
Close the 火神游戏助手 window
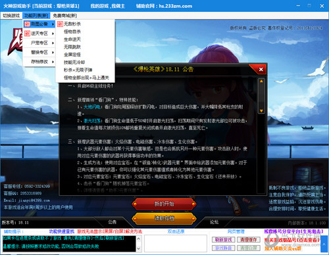click(322, 6)
